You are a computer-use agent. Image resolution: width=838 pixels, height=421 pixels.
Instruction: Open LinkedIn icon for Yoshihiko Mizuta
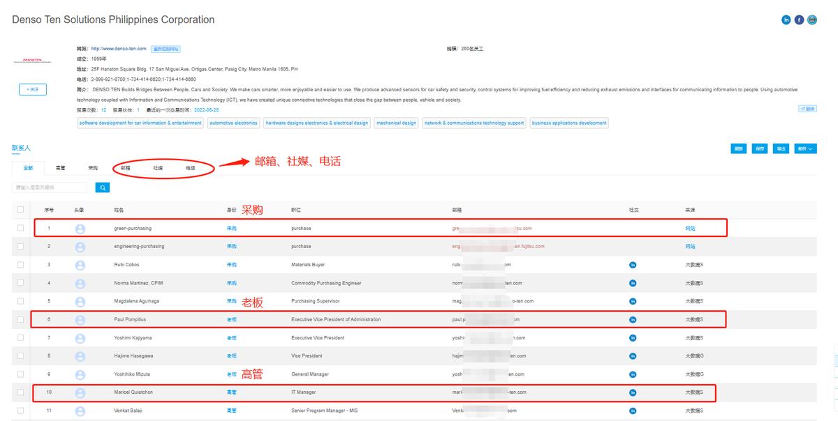633,374
